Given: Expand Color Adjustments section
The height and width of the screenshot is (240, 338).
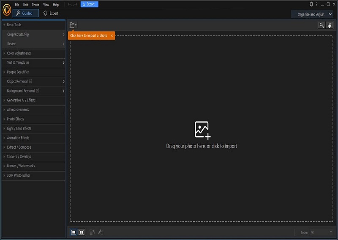Looking at the screenshot, I should tap(34, 53).
